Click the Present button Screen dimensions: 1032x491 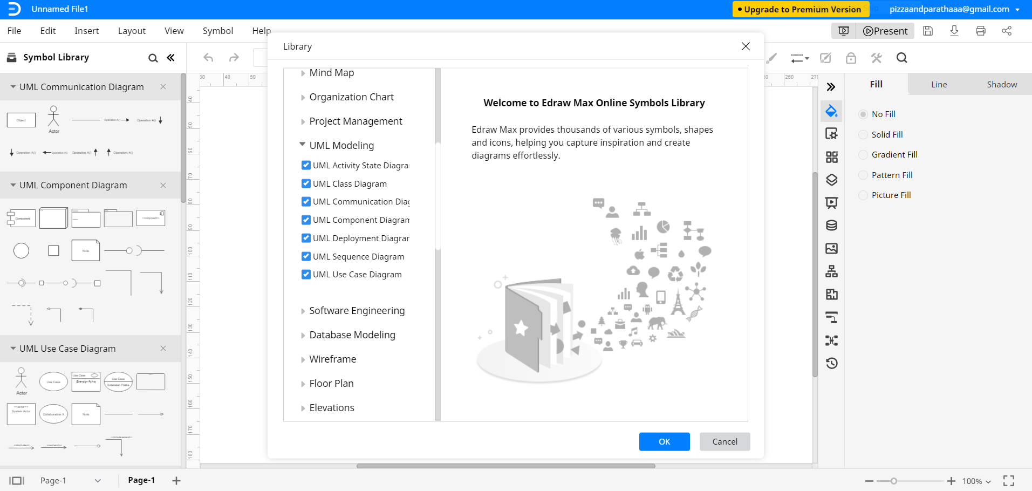(x=885, y=31)
